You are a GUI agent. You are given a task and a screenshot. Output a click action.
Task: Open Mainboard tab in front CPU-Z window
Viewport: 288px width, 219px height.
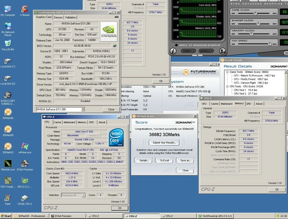coord(69,122)
